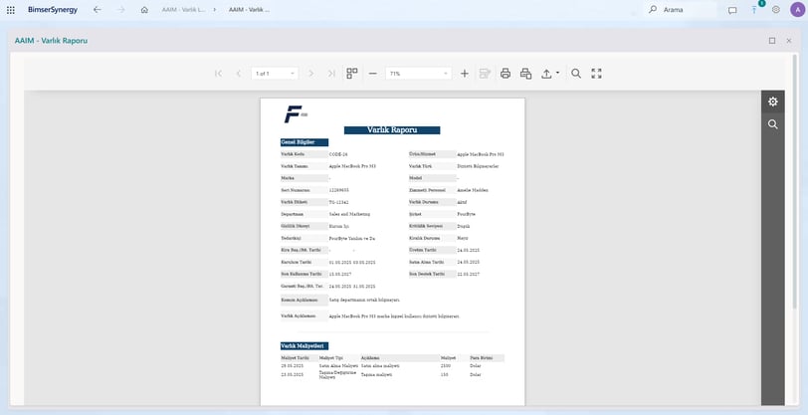Open the side panel parameters gear
808x415 pixels.
point(772,102)
